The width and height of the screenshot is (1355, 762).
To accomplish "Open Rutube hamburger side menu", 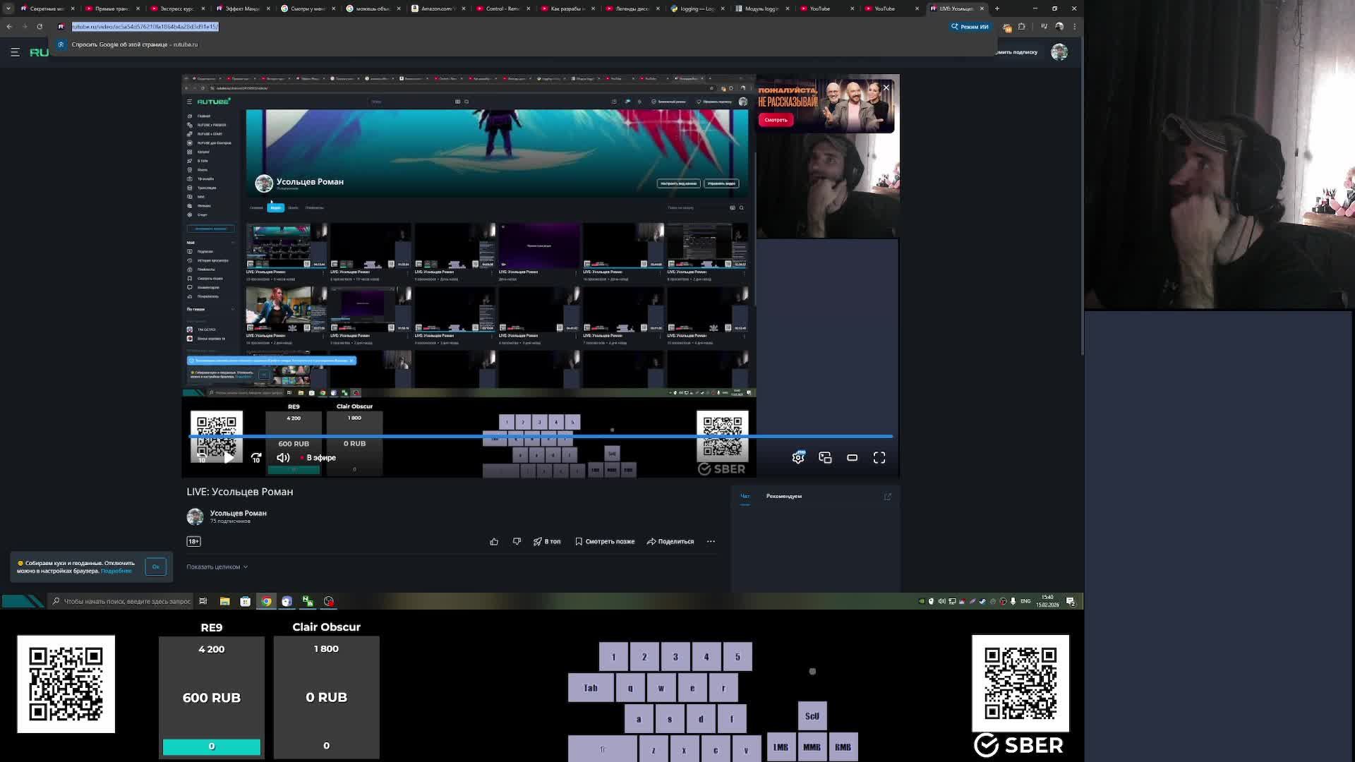I will 15,52.
